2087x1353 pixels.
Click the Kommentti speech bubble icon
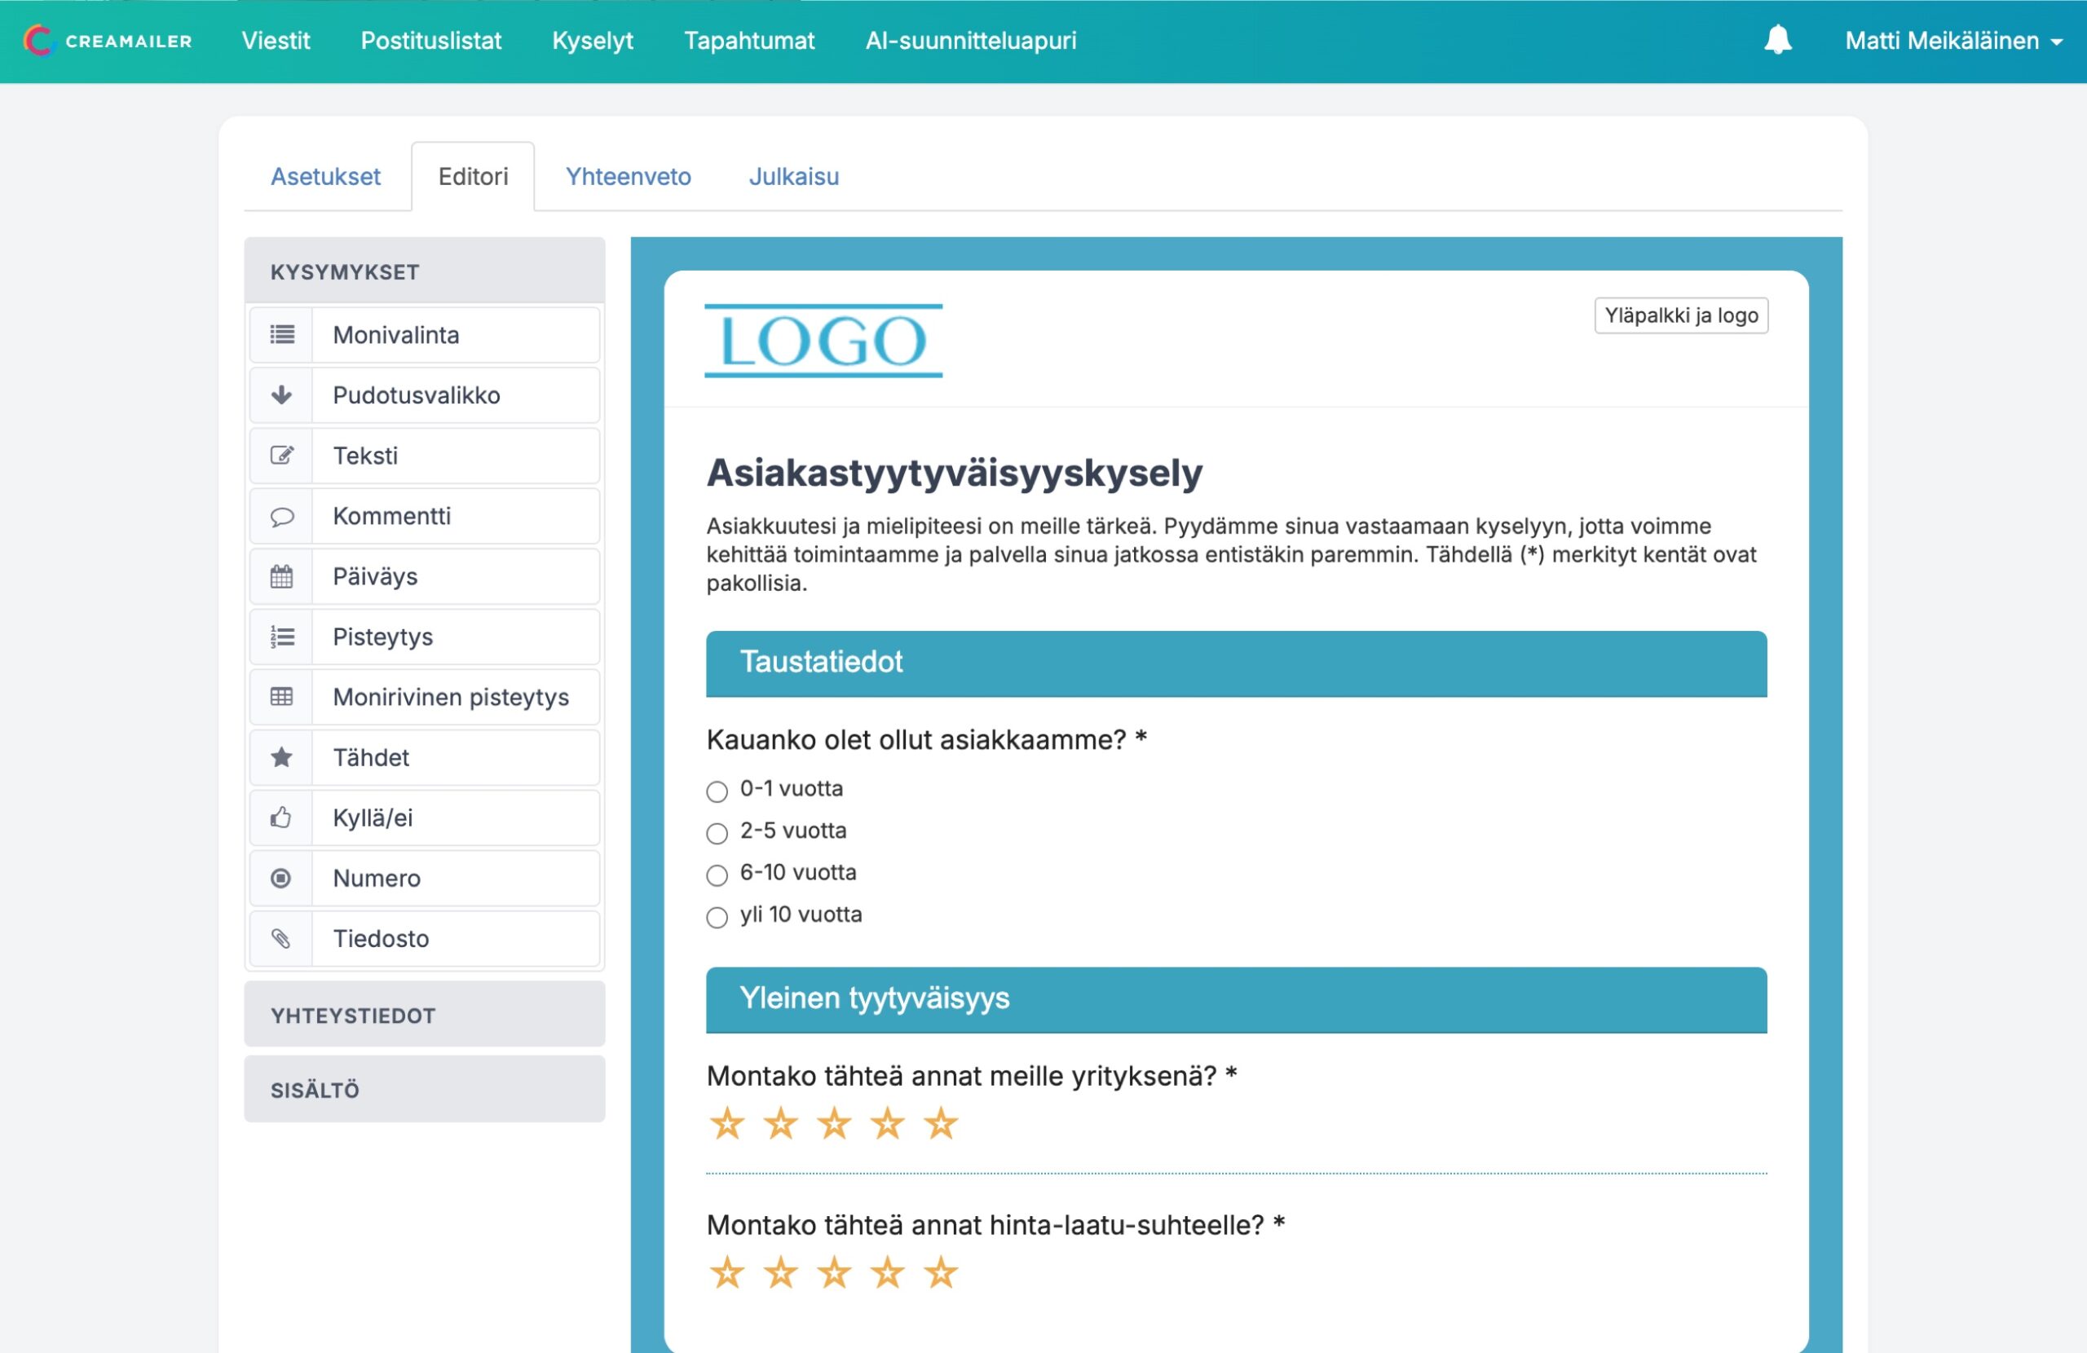click(x=281, y=517)
